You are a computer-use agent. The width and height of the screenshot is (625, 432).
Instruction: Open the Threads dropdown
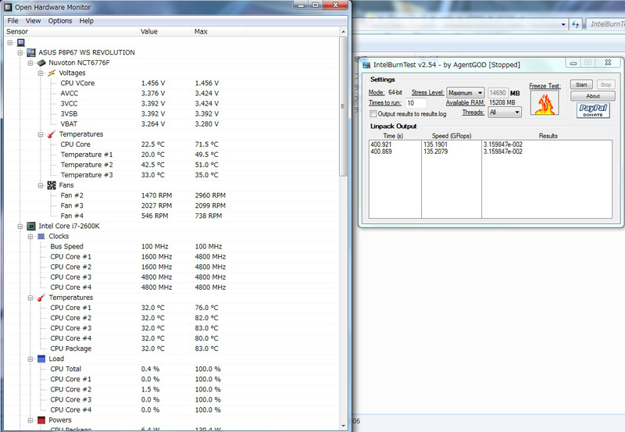[x=505, y=112]
